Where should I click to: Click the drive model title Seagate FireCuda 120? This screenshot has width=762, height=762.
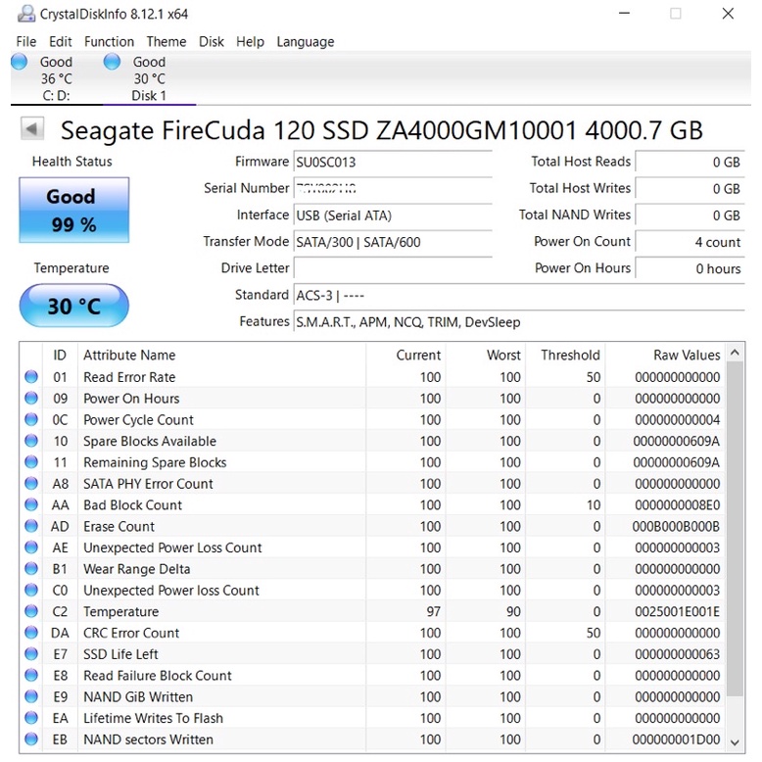(x=381, y=130)
